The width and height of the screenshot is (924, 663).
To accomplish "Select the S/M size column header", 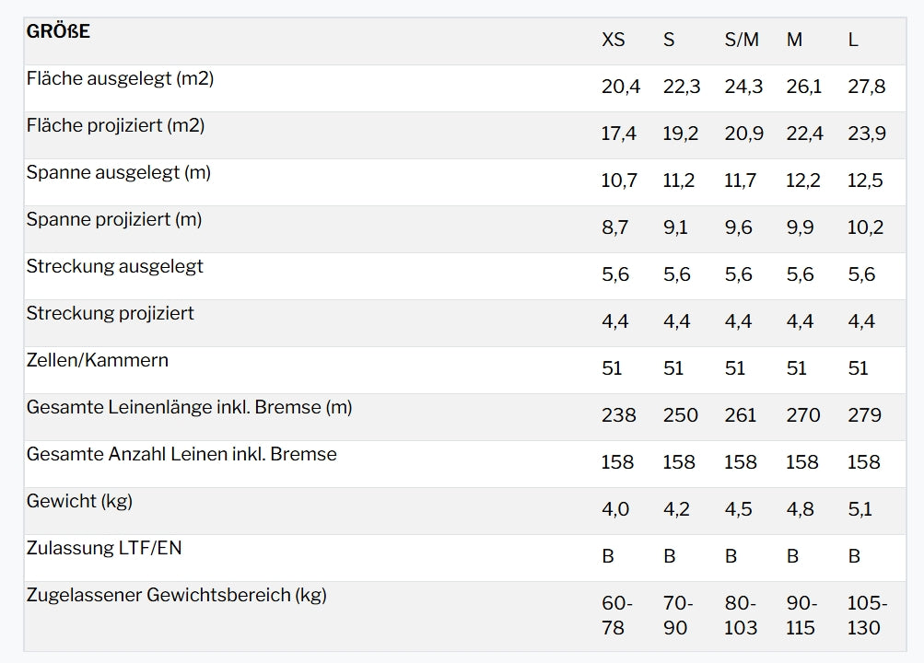I will [742, 41].
